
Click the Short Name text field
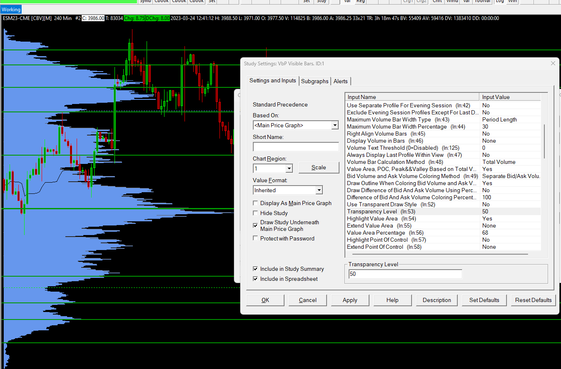(x=296, y=147)
